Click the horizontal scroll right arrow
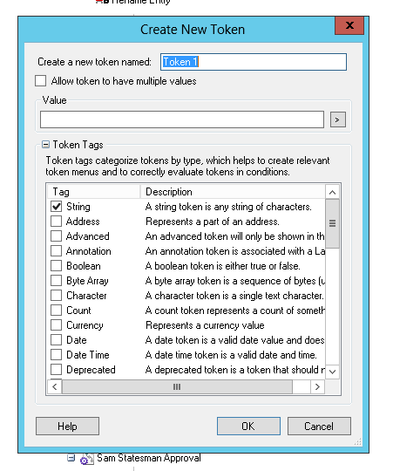 317,387
